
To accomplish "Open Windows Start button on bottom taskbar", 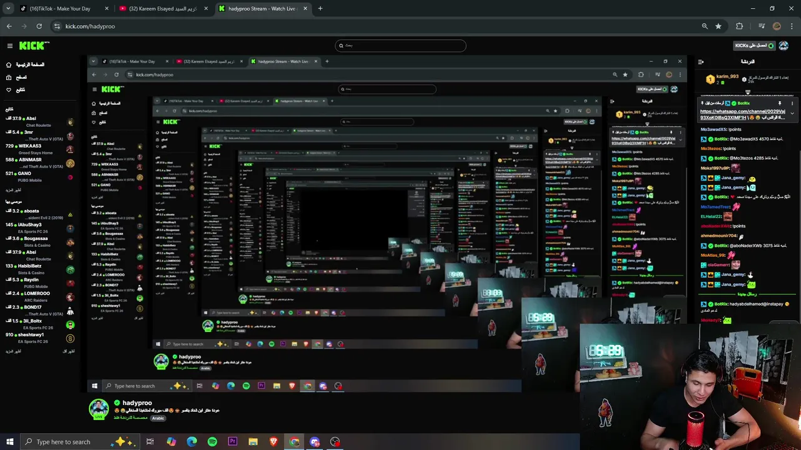I will [x=9, y=442].
